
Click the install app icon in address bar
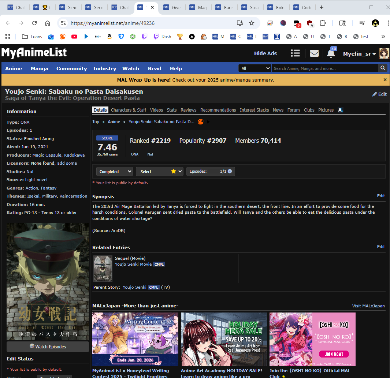pyautogui.click(x=239, y=23)
